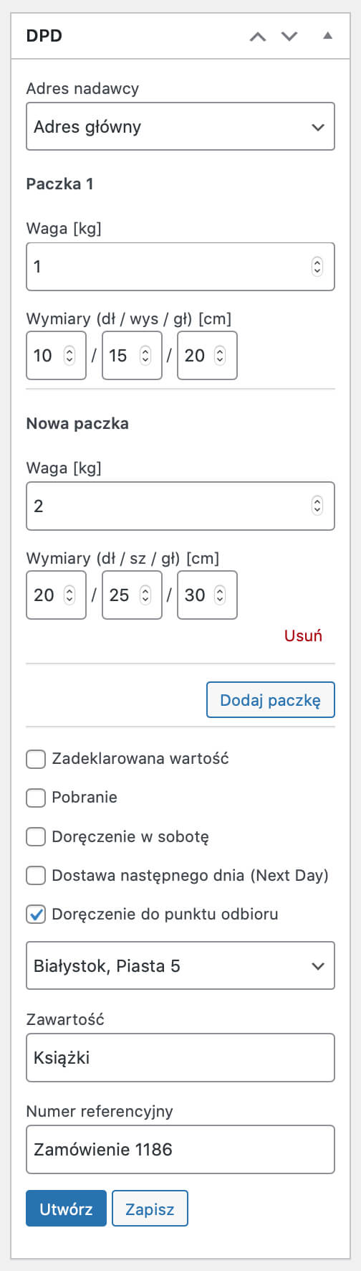Toggle Doręczenie w sobotę checkbox
This screenshot has height=1271, width=361.
[x=36, y=836]
